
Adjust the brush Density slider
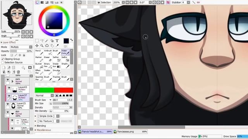63,107
